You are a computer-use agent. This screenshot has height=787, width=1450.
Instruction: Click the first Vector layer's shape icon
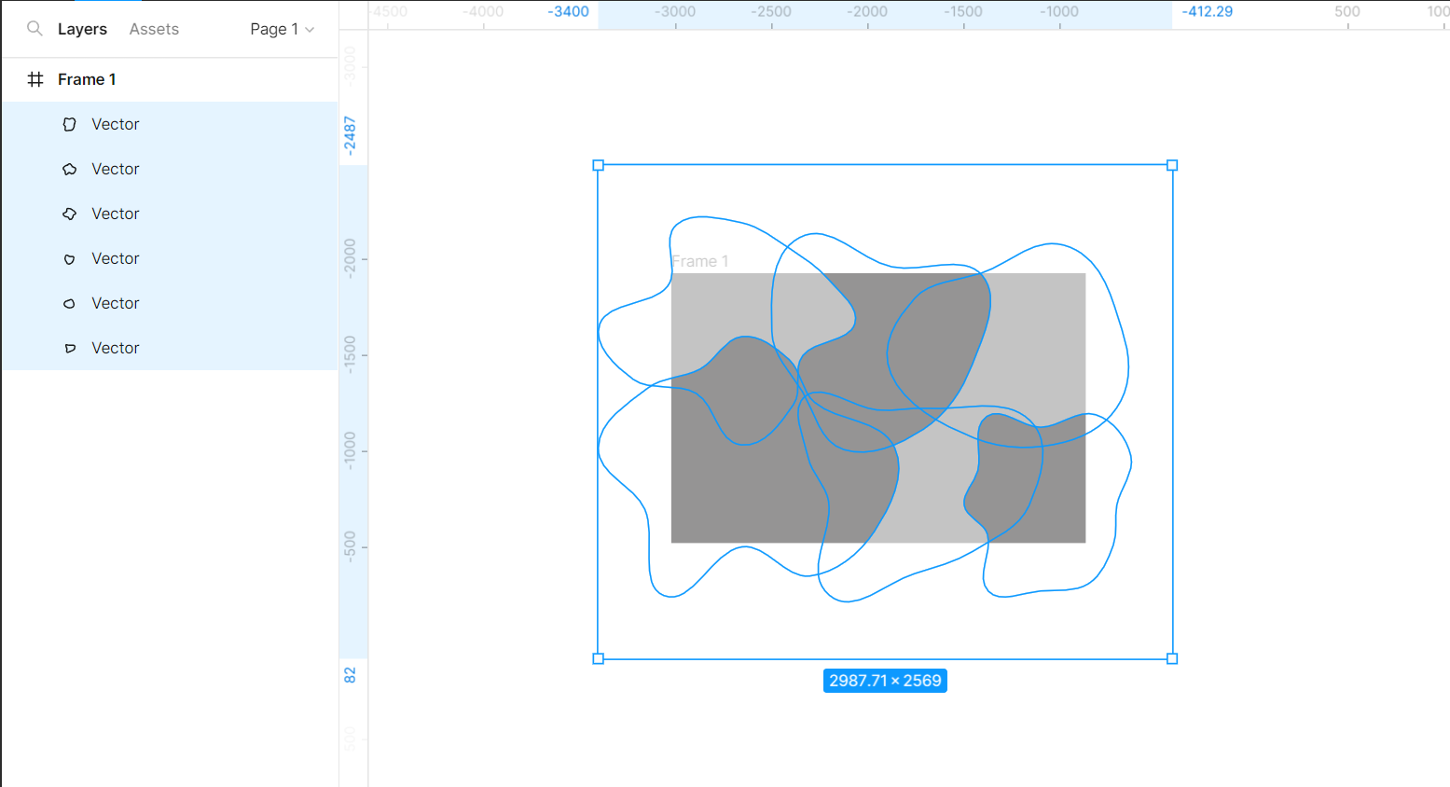[69, 124]
